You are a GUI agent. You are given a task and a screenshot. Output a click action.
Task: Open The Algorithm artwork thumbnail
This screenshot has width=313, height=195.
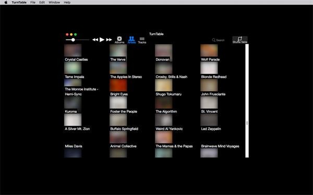[164, 102]
